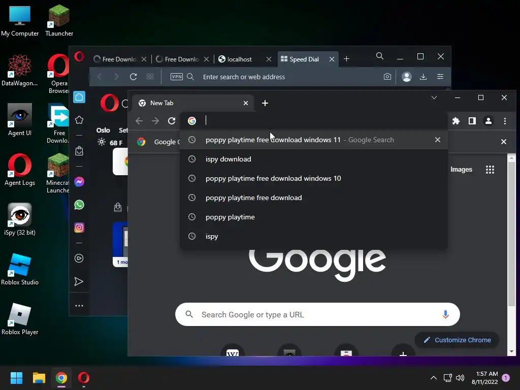Open WhatsApp in Opera sidebar
Screen dimensions: 520x390
[x=79, y=205]
